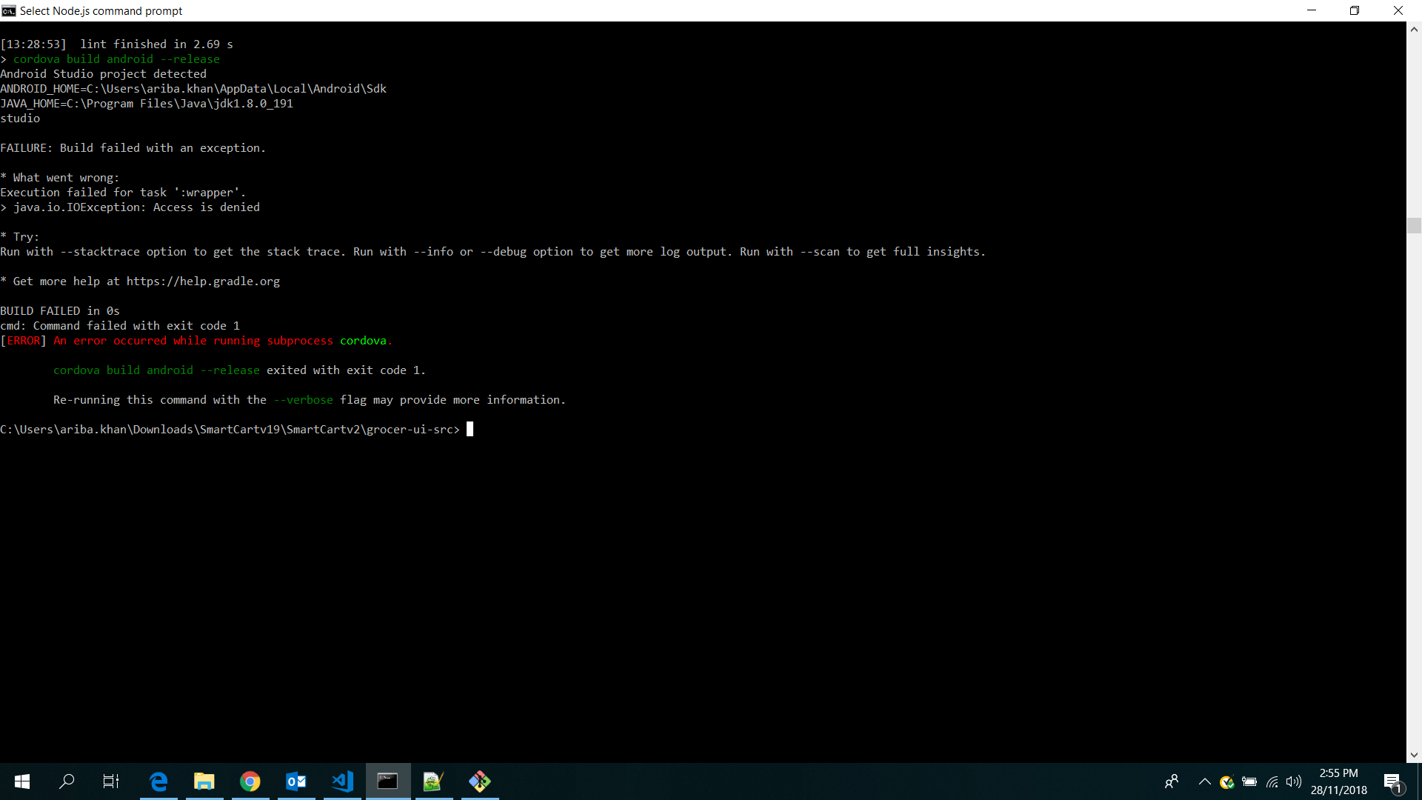Click the prompt path ending in grocer-ui-src>

click(230, 430)
